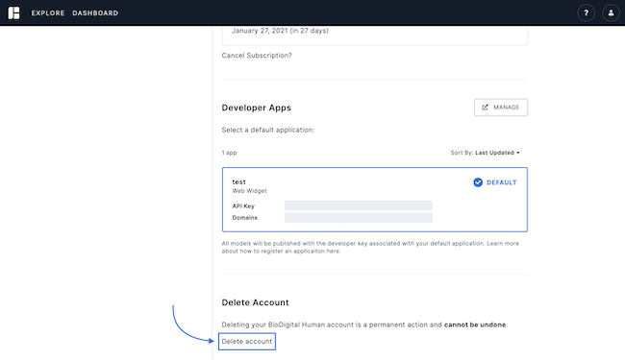The height and width of the screenshot is (360, 625).
Task: Click the "cannot be undone" bold text
Action: click(475, 324)
